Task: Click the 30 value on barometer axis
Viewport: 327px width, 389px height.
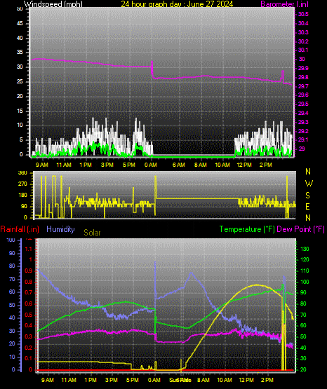Action: coord(302,59)
